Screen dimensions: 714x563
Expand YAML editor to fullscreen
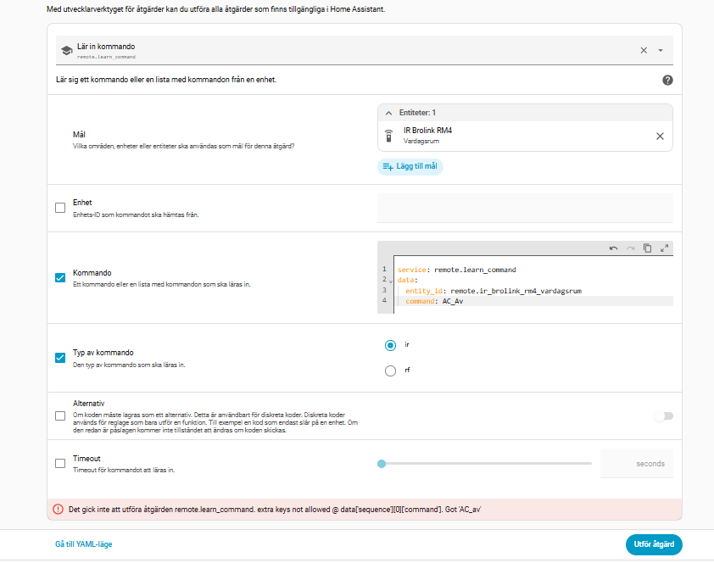tap(665, 248)
